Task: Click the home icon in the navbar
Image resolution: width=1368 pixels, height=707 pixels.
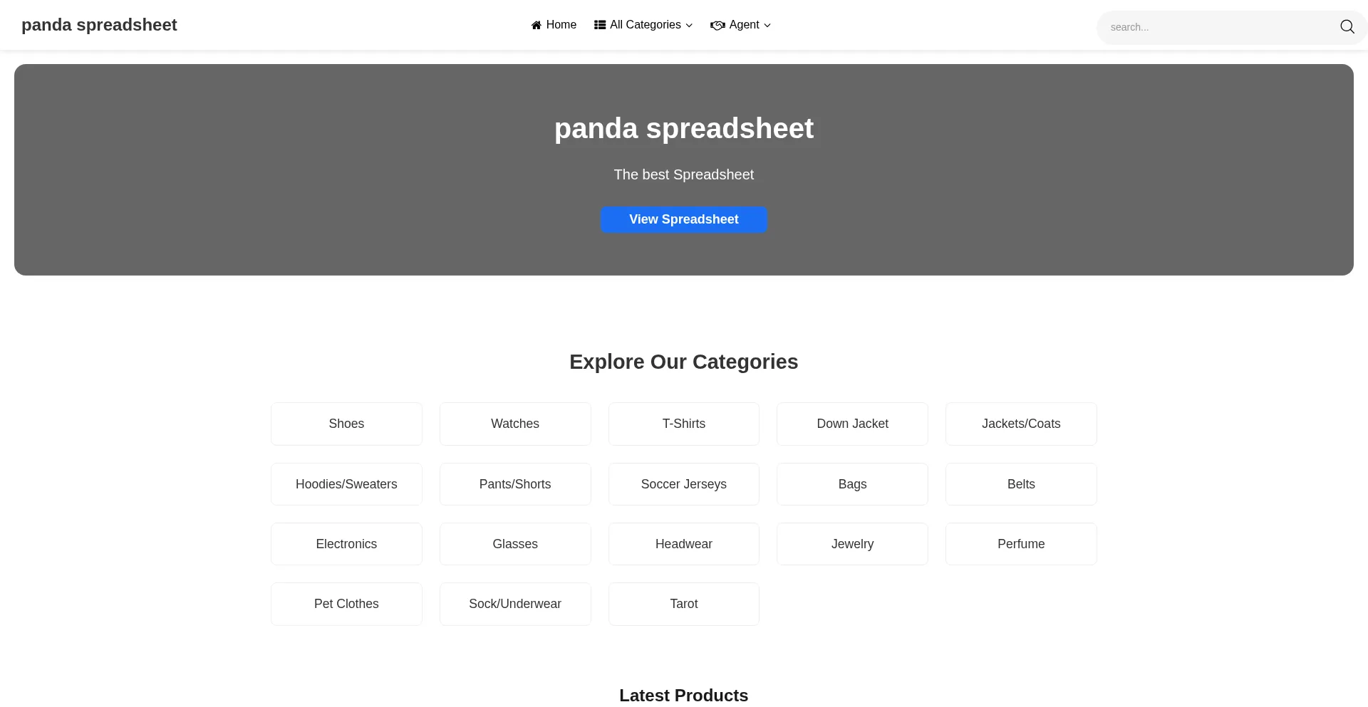Action: tap(537, 25)
